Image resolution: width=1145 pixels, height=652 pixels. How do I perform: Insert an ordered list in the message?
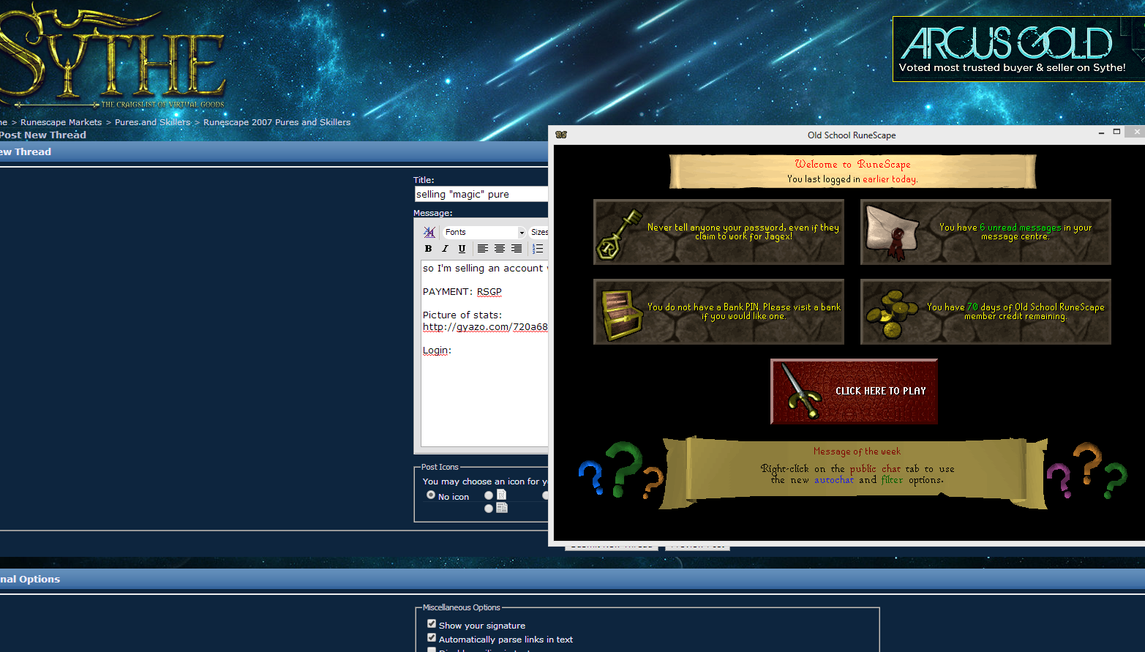[x=538, y=249]
